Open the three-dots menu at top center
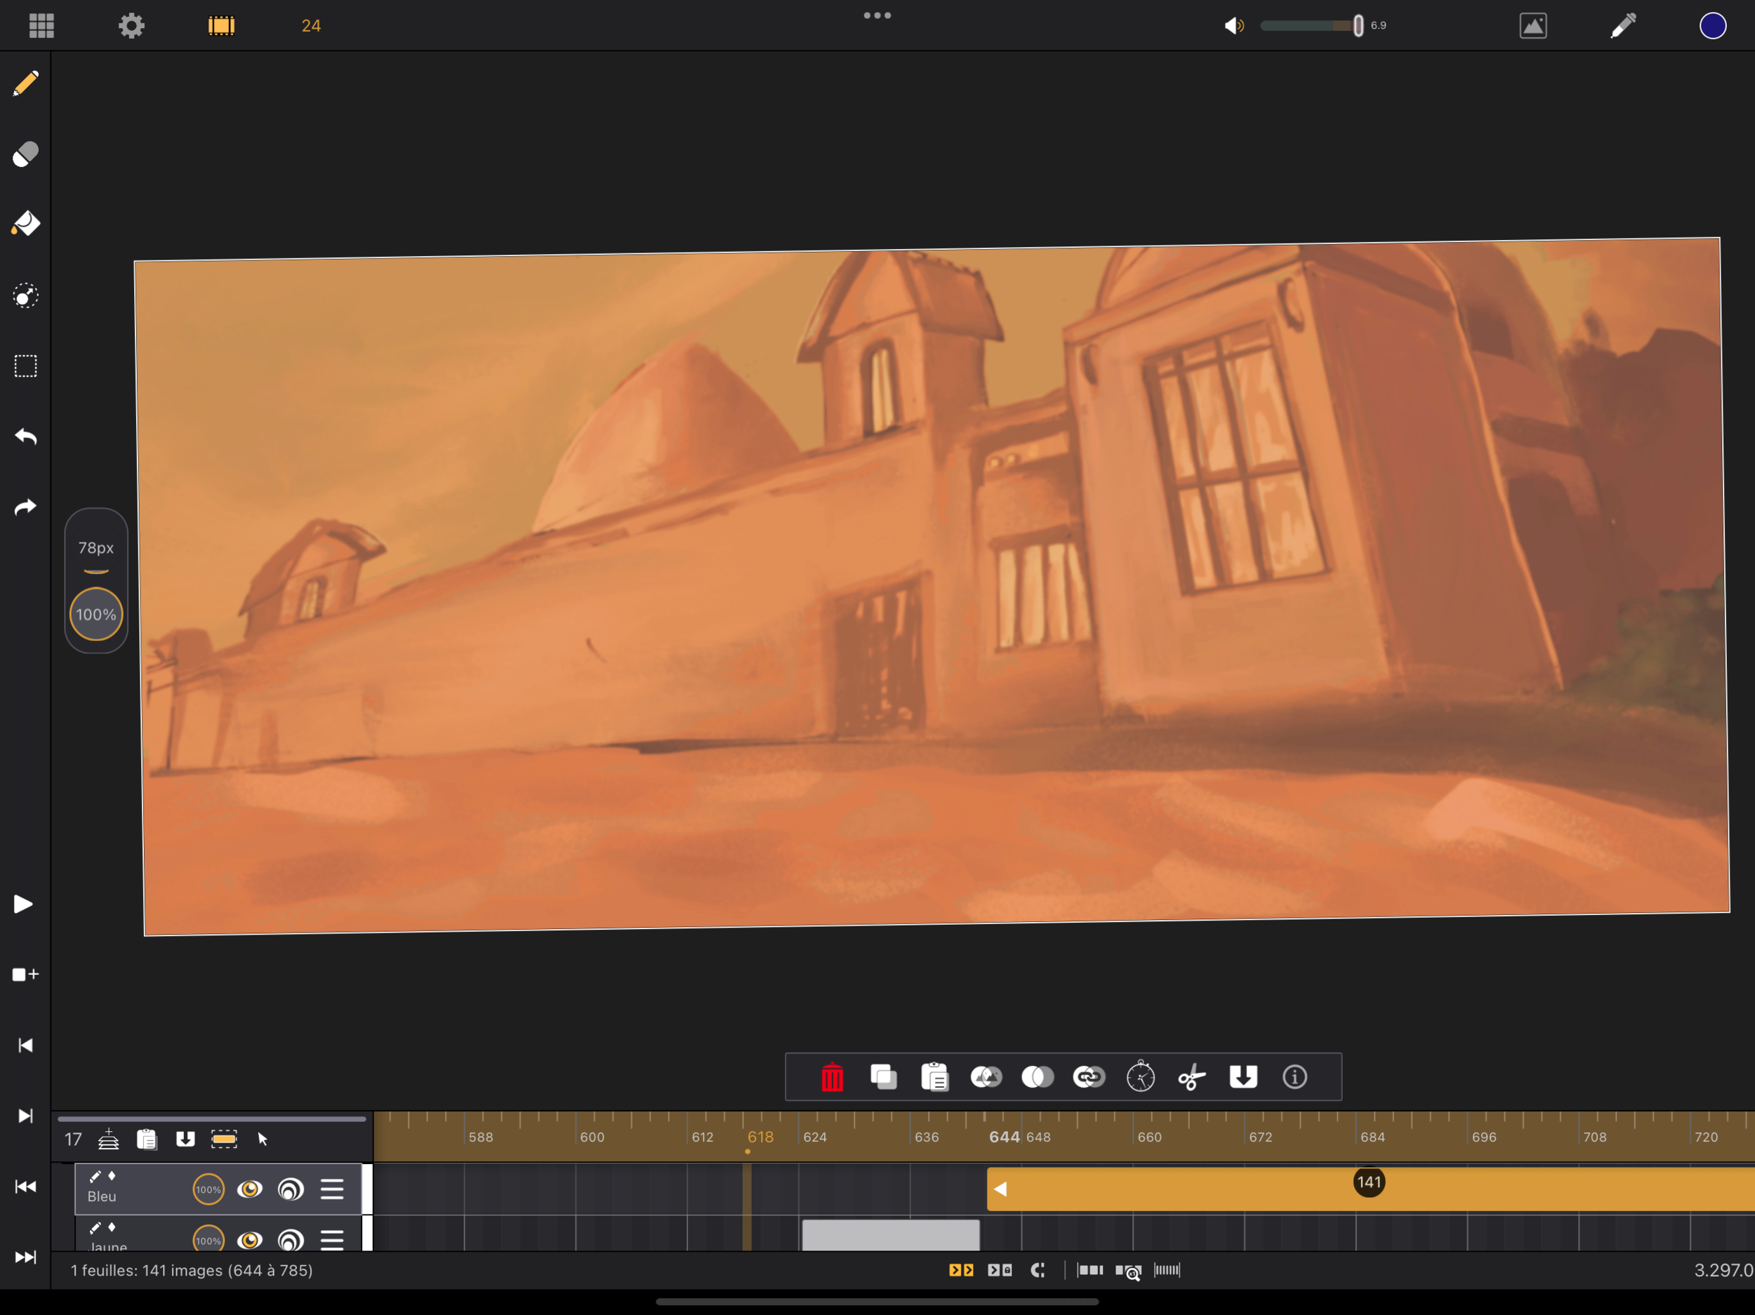 click(x=877, y=16)
